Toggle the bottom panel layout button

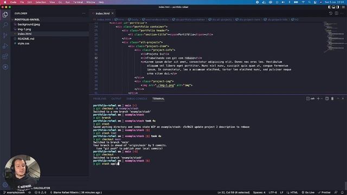point(333,7)
